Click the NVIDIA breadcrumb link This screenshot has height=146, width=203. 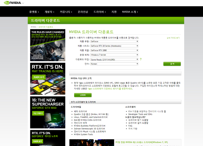pos(33,27)
